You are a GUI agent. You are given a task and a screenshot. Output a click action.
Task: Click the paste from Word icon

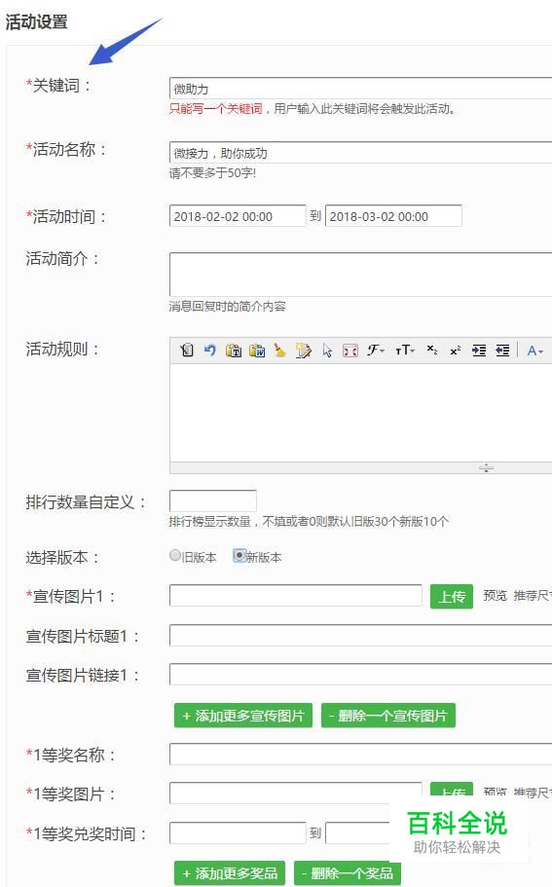tap(257, 351)
